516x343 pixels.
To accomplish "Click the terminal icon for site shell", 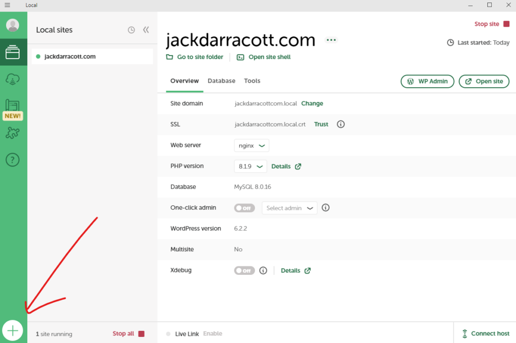I will coord(240,58).
